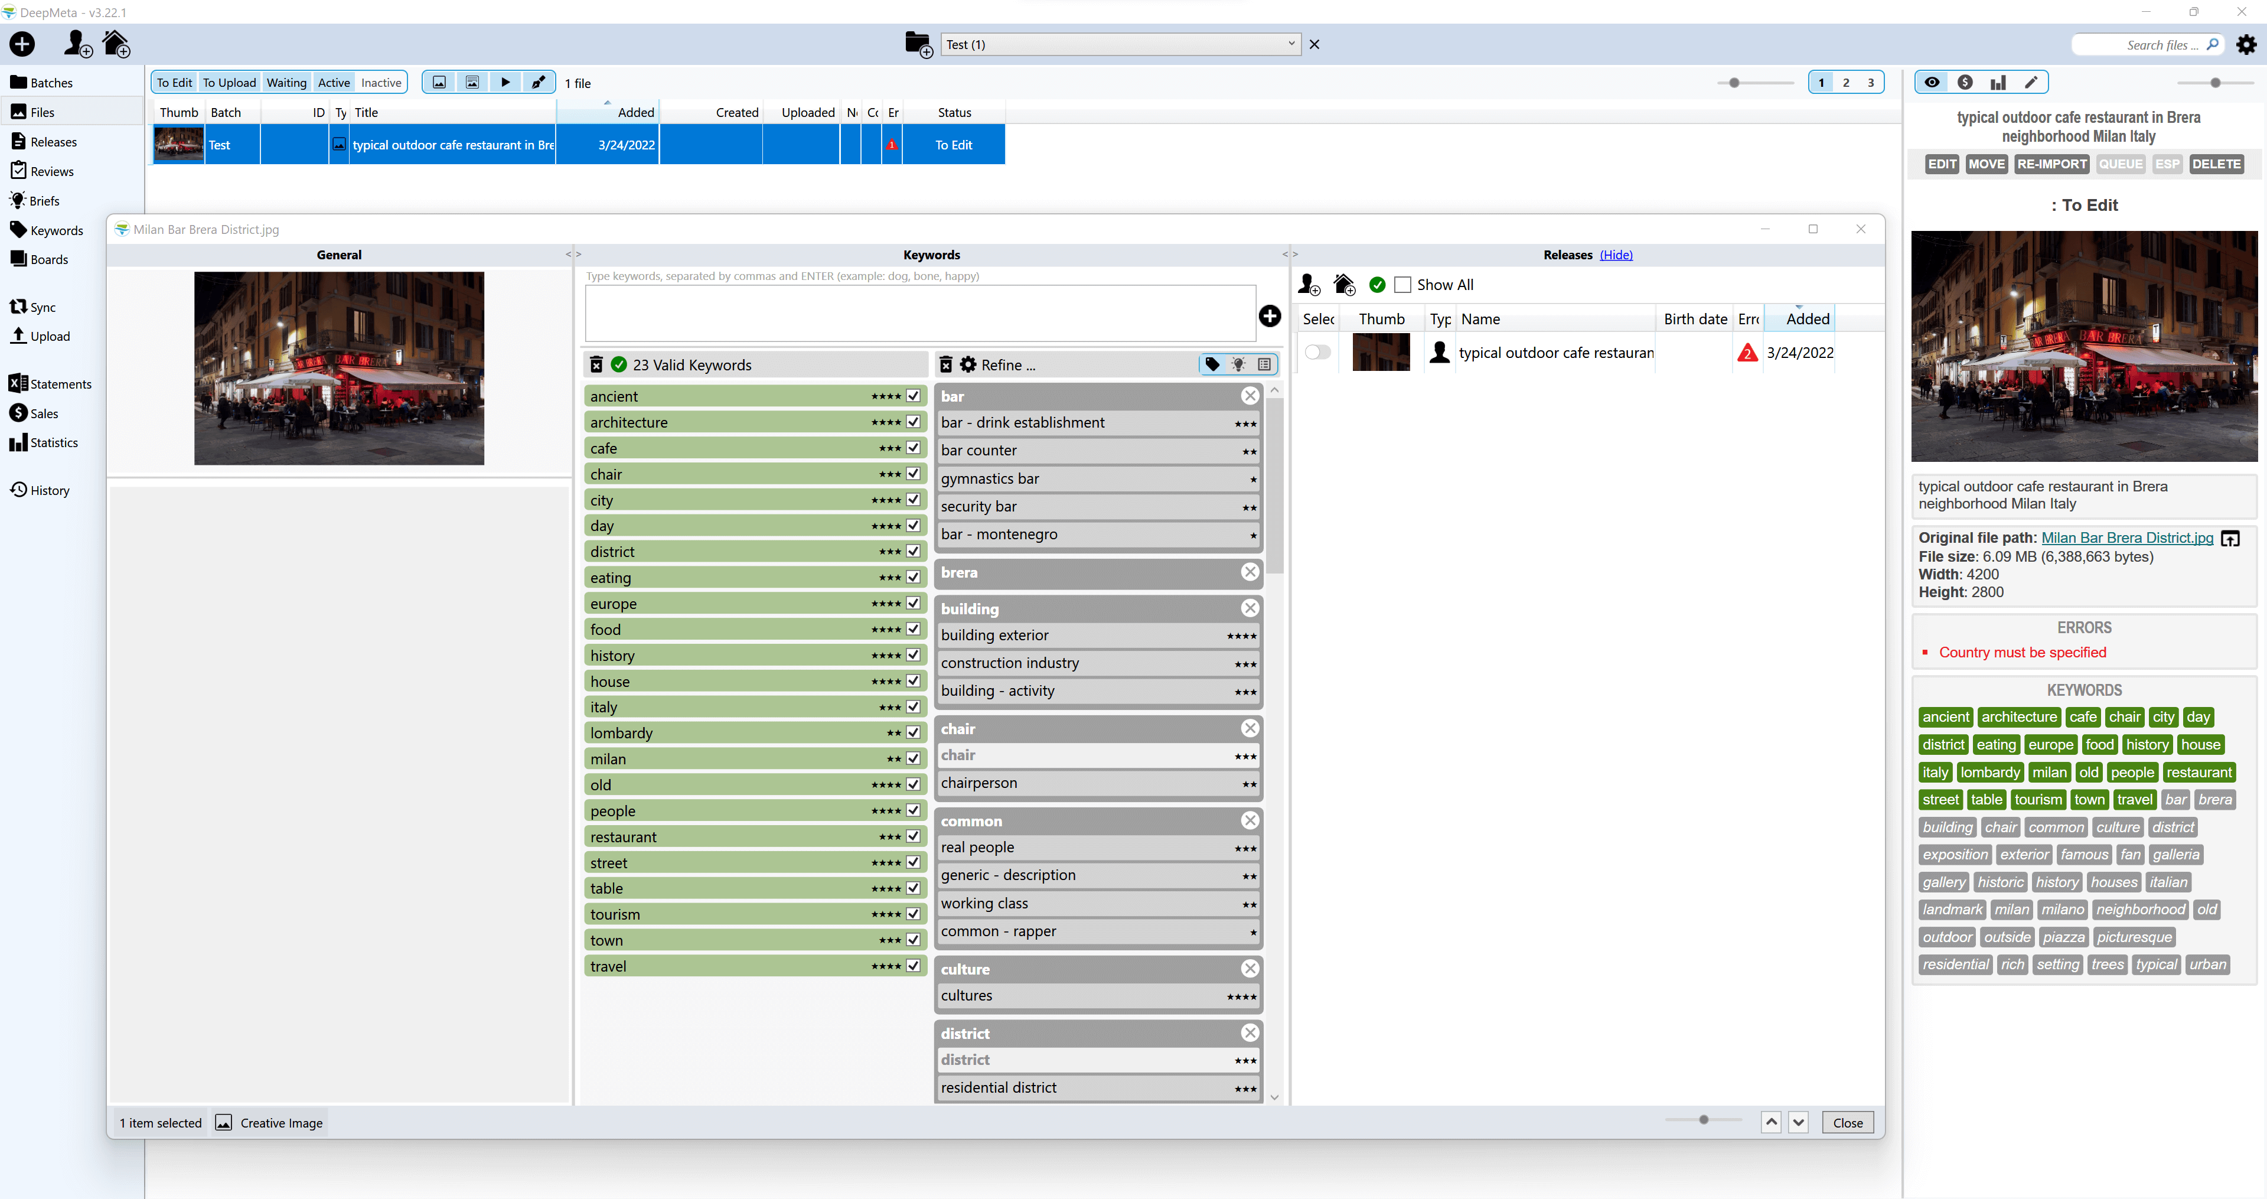The height and width of the screenshot is (1199, 2267).
Task: Open Keywords in the left sidebar
Action: pyautogui.click(x=56, y=230)
